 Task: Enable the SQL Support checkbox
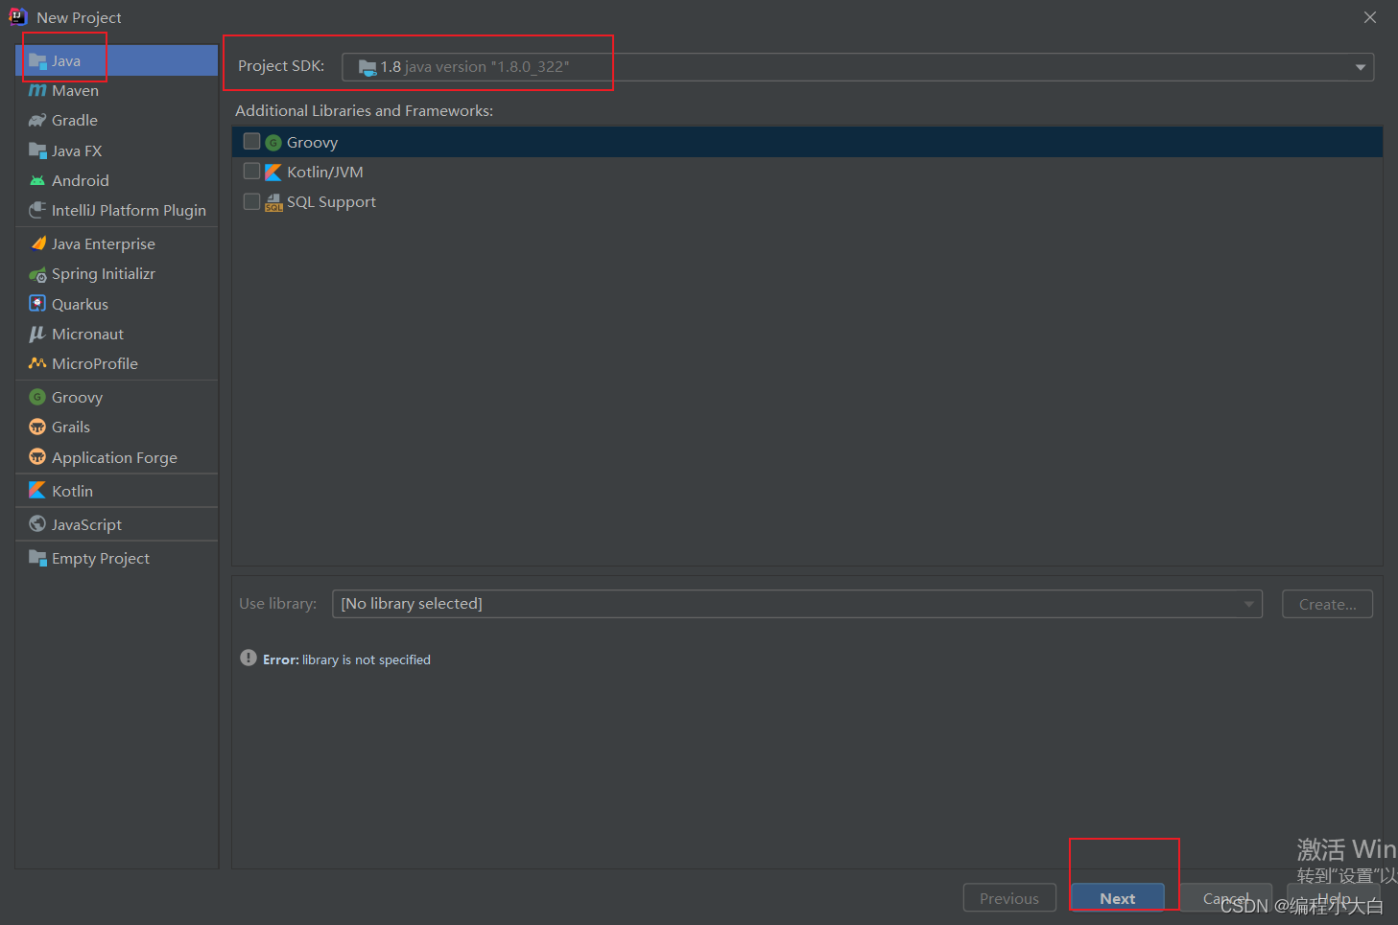pyautogui.click(x=251, y=201)
